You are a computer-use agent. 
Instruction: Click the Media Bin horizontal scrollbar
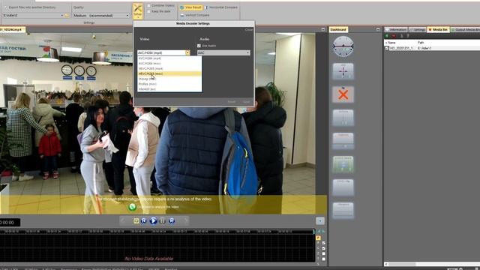click(432, 264)
